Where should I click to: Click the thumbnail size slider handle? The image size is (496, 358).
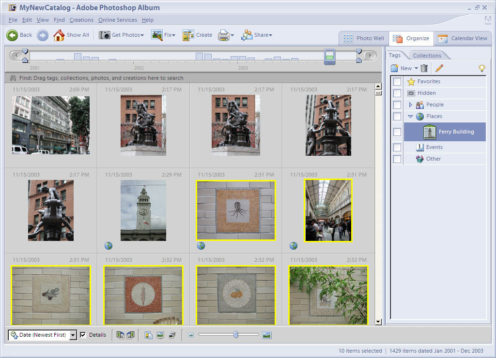tap(236, 335)
